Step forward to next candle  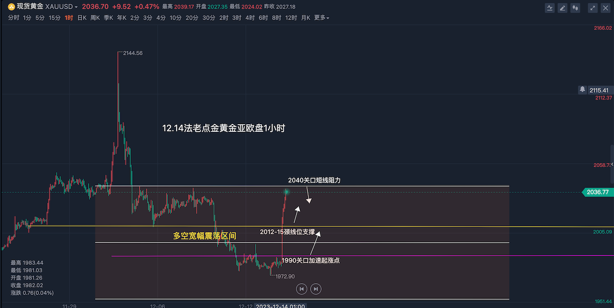pyautogui.click(x=316, y=289)
